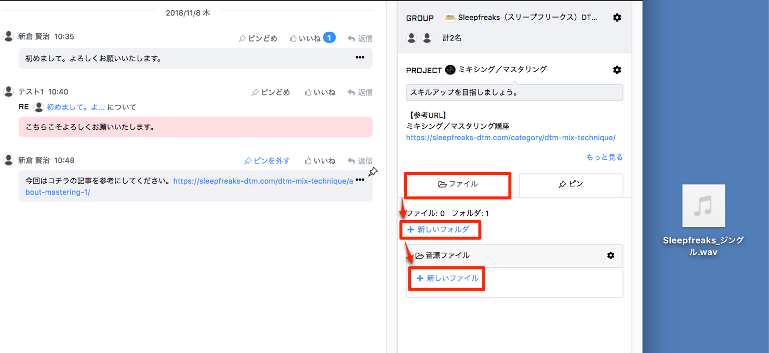Screen dimensions: 769x353
Task: Click the date header 2018/11/8 木
Action: point(188,13)
